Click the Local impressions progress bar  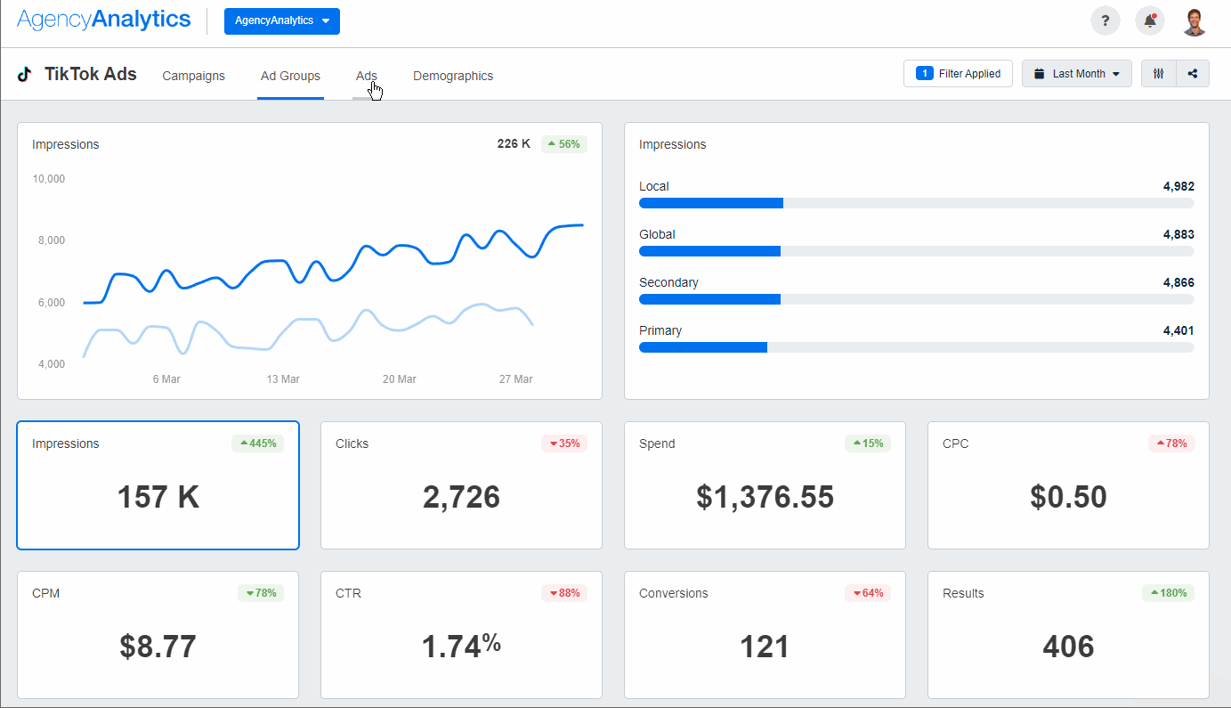pos(916,203)
